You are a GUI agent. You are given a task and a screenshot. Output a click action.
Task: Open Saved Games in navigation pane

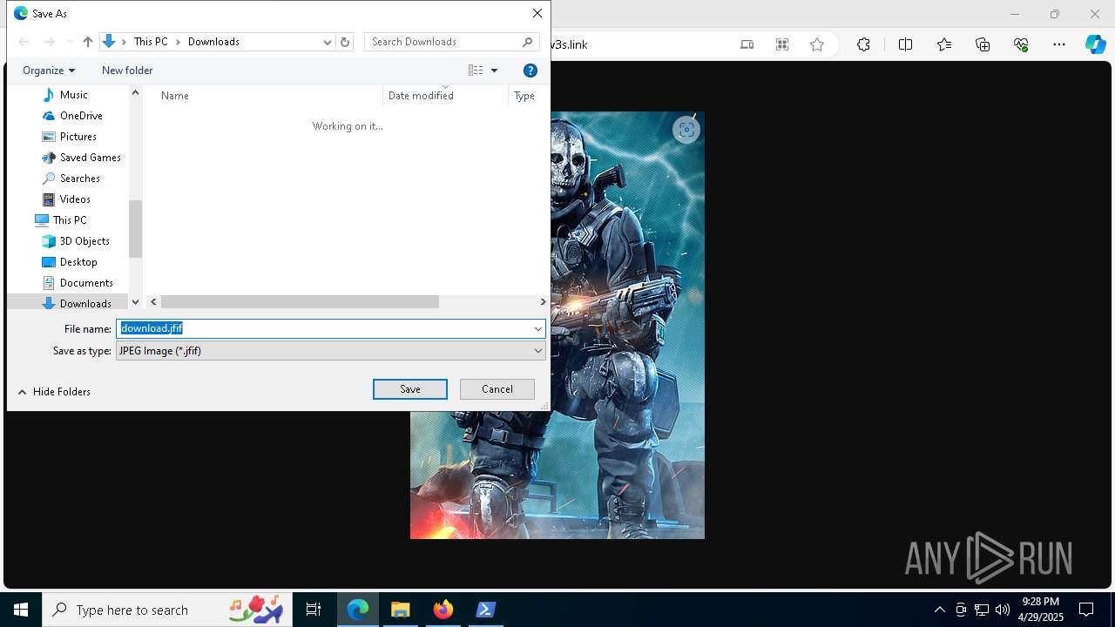click(x=90, y=158)
